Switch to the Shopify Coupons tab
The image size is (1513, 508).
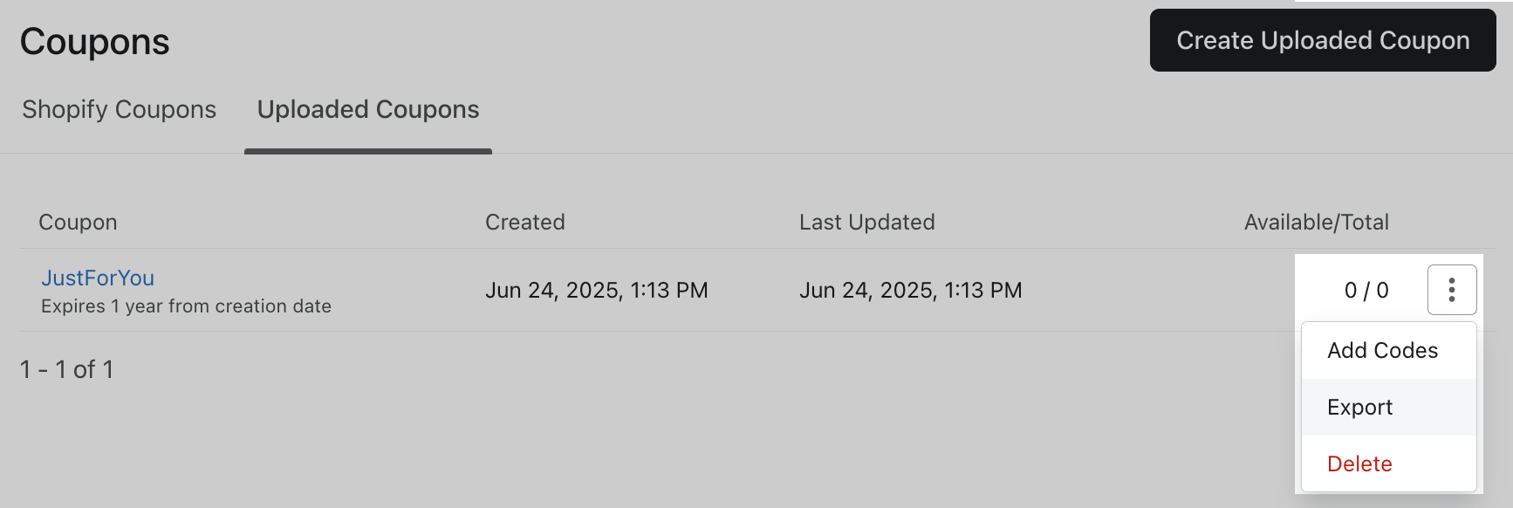(x=119, y=109)
